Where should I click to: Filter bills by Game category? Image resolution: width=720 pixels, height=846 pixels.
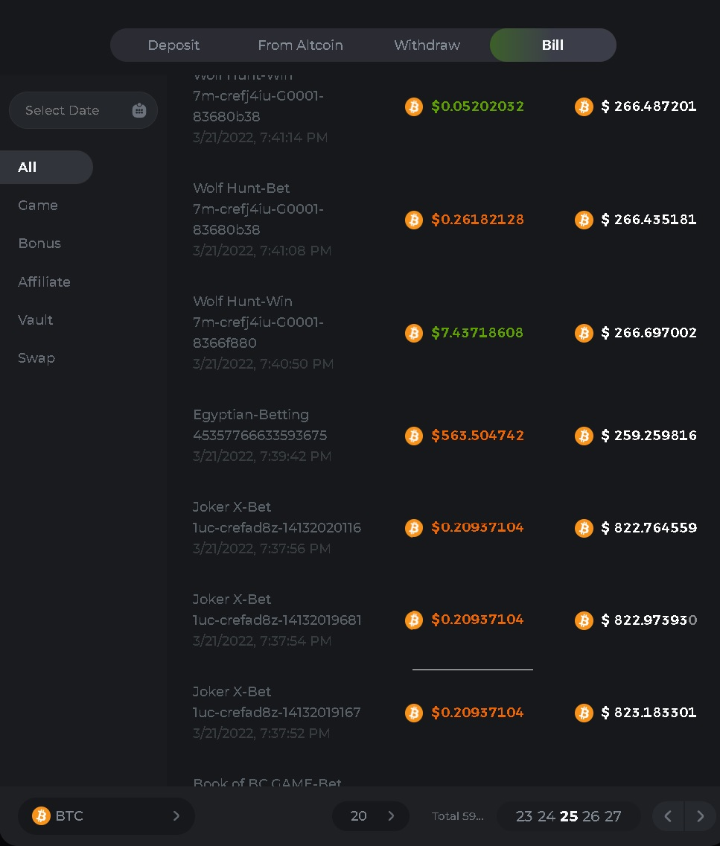38,206
